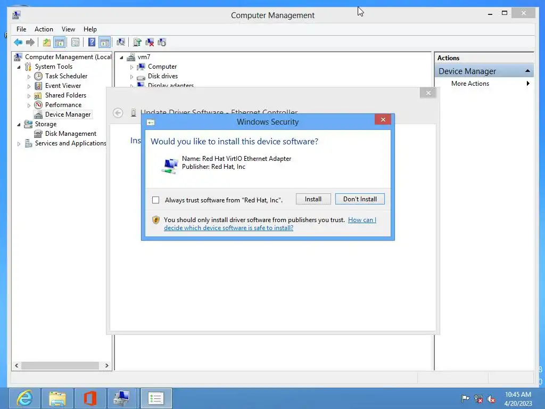Viewport: 545px width, 409px height.
Task: Expand the Performance node
Action: [29, 105]
